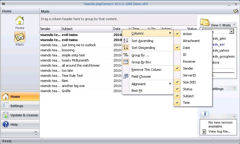Image resolution: width=240 pixels, height=144 pixels.
Task: Click the Settings checklist icon in navigation
Action: click(5, 106)
